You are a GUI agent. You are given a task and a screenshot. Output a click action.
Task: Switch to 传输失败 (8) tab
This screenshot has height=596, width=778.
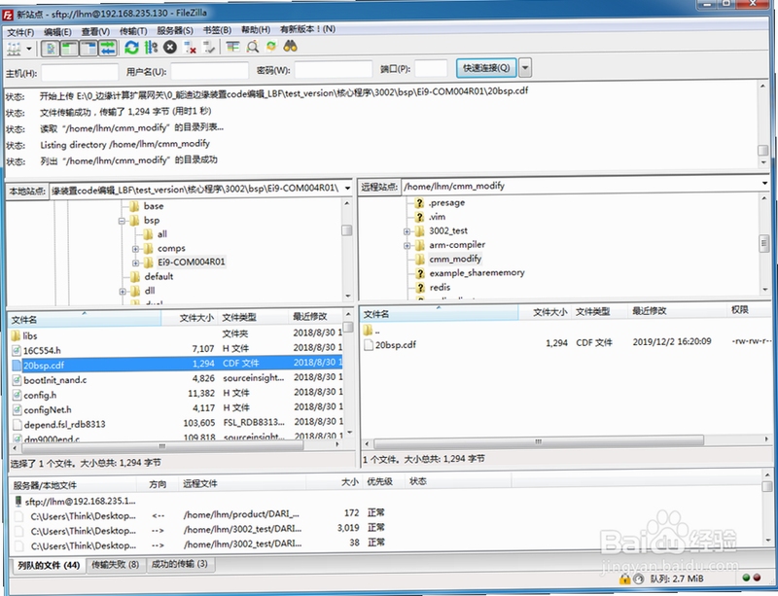click(116, 565)
